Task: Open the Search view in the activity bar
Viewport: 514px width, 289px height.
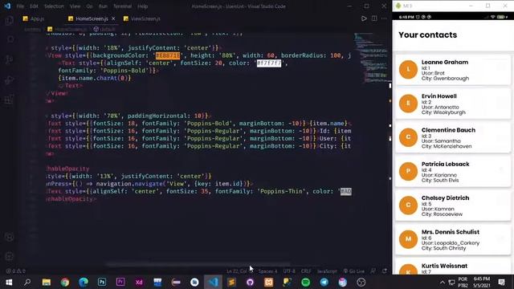Action: (10, 39)
